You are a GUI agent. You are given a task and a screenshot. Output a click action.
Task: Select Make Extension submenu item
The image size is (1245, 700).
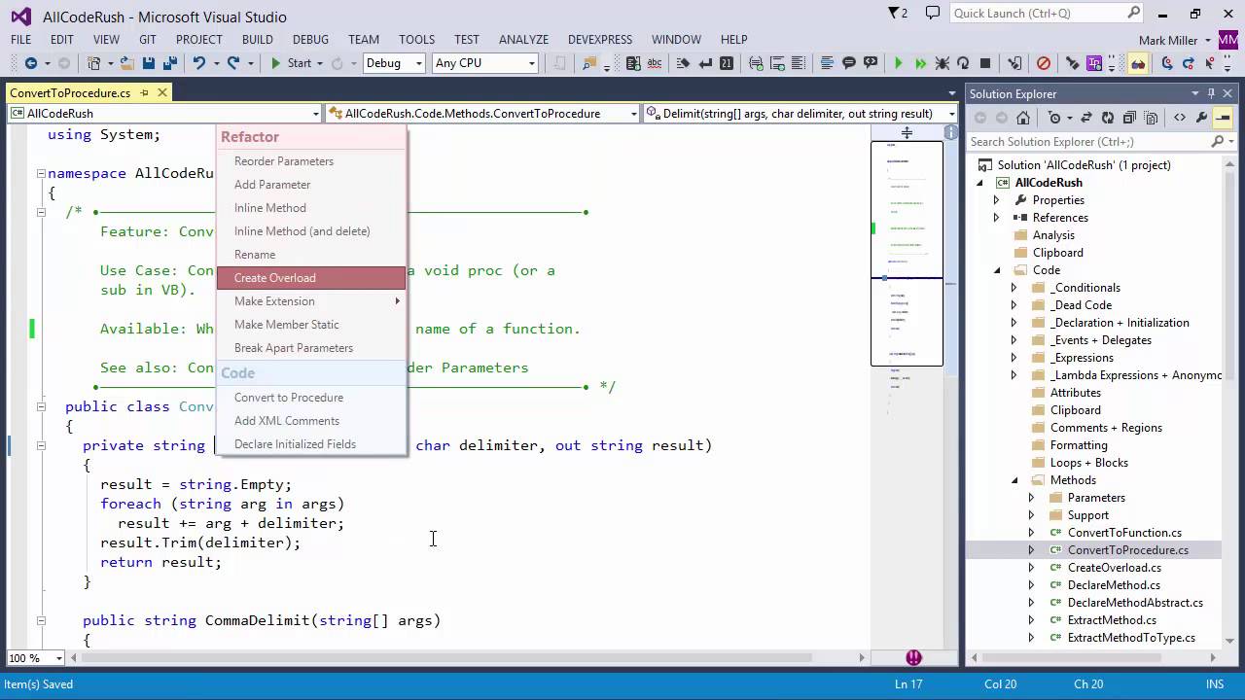pos(311,301)
